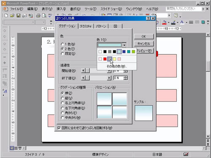211x158 pixels.
Task: Click the Font Color A icon
Action: (x=182, y=22)
